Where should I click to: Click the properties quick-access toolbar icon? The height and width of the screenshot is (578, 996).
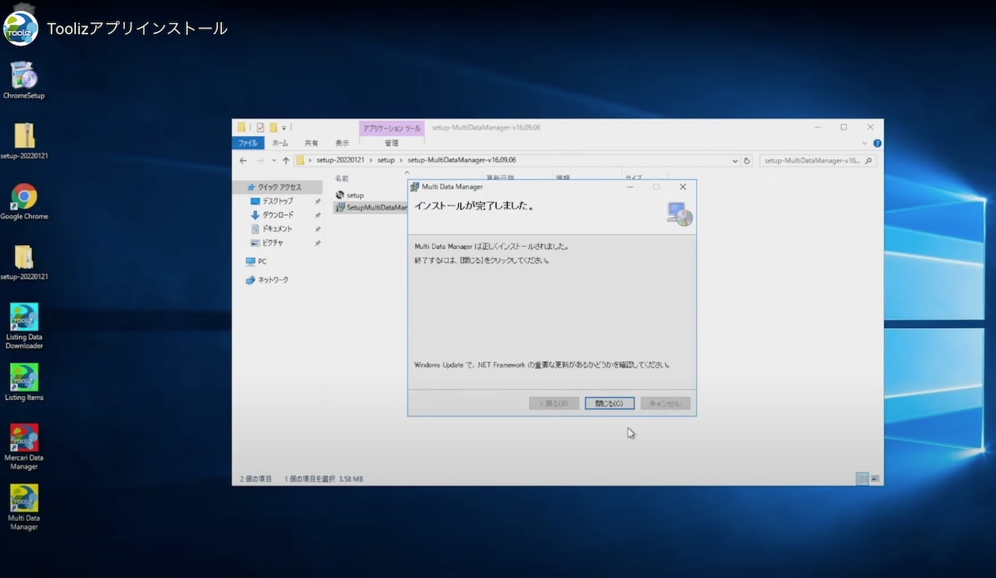260,127
